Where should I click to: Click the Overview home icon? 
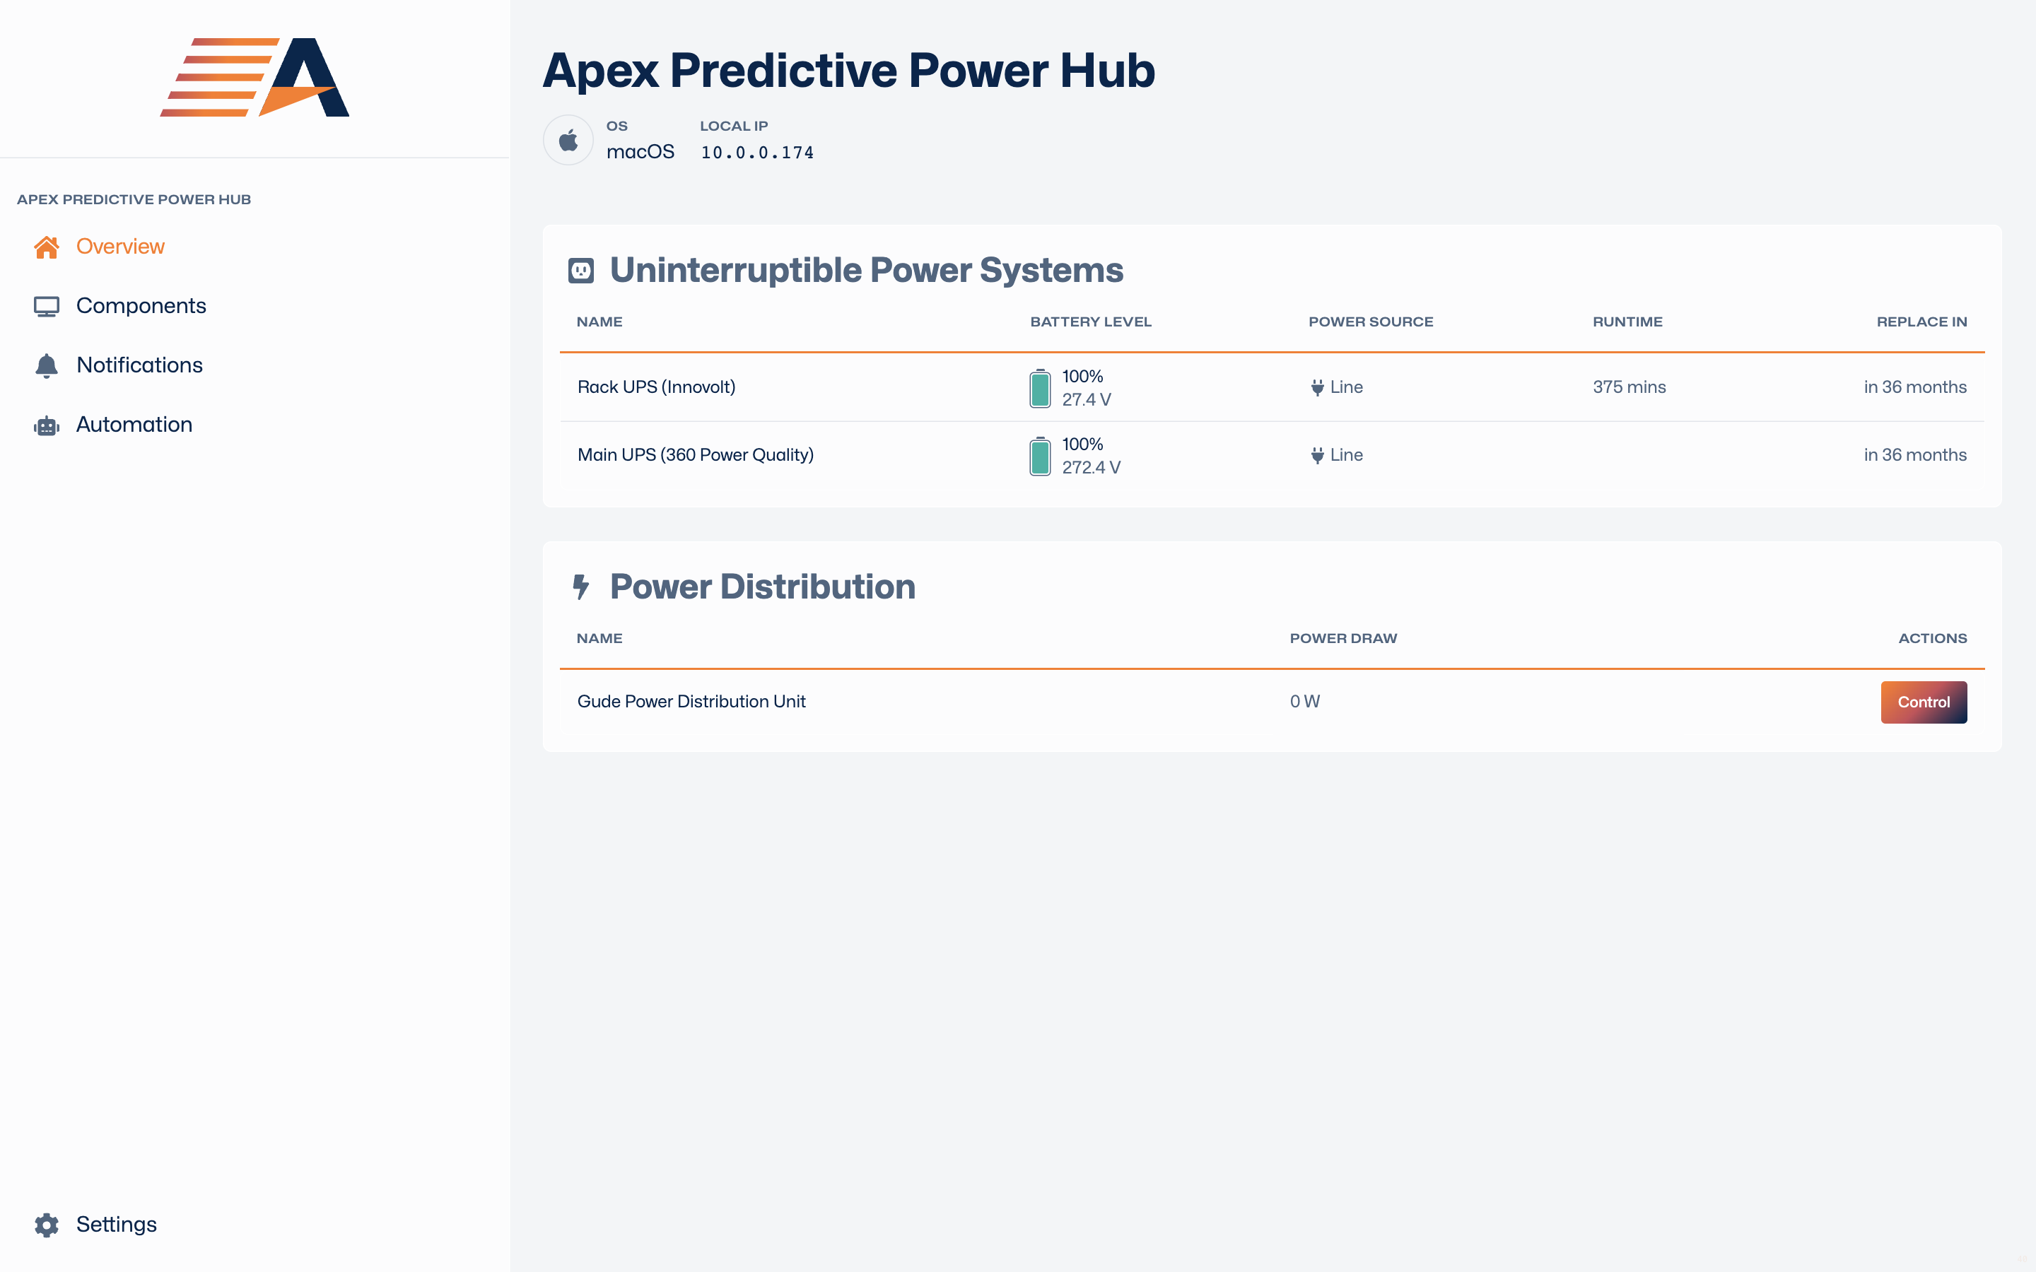tap(46, 247)
